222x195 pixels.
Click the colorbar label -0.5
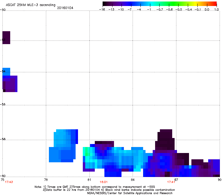click(x=179, y=10)
